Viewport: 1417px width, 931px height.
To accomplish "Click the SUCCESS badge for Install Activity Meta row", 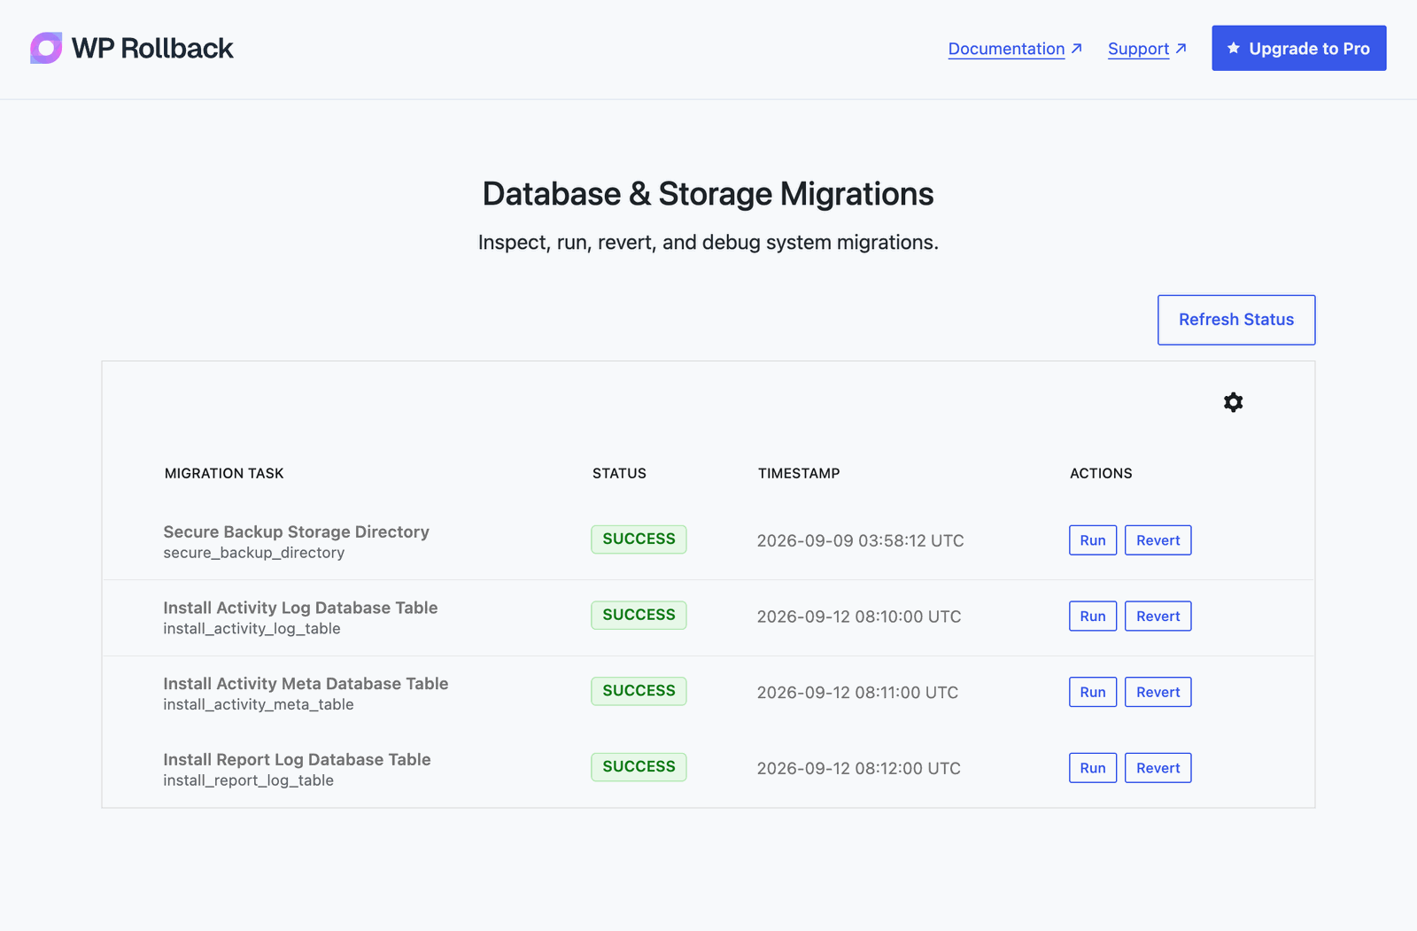I will (x=639, y=691).
